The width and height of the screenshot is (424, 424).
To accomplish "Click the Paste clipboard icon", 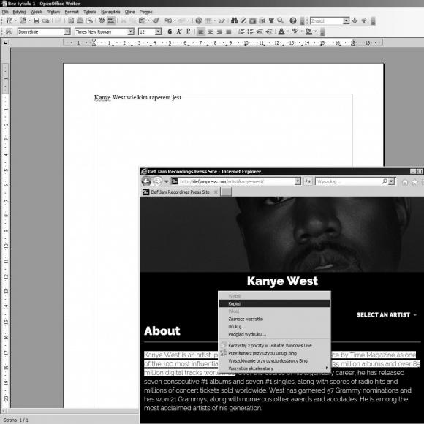I will pyautogui.click(x=142, y=20).
